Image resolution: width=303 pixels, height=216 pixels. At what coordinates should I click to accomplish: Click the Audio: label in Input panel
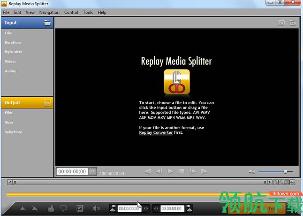coord(10,71)
